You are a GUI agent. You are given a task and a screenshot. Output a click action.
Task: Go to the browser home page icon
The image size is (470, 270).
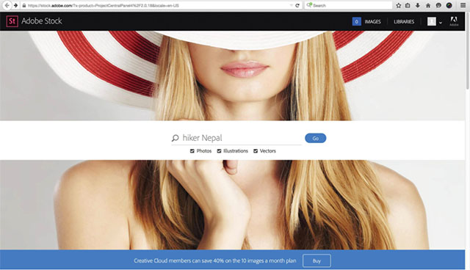(x=428, y=5)
